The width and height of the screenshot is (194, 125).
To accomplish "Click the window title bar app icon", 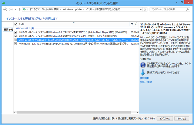I will pyautogui.click(x=4, y=3).
